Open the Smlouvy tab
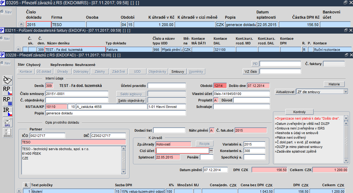Image resolution: width=353 pixels, height=193 pixels. pos(178,72)
